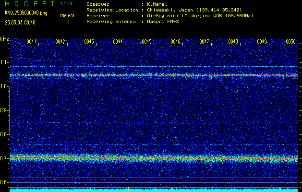Click the Observer name K.Nagai
Screen dimensions: 302x192
[x=157, y=4]
